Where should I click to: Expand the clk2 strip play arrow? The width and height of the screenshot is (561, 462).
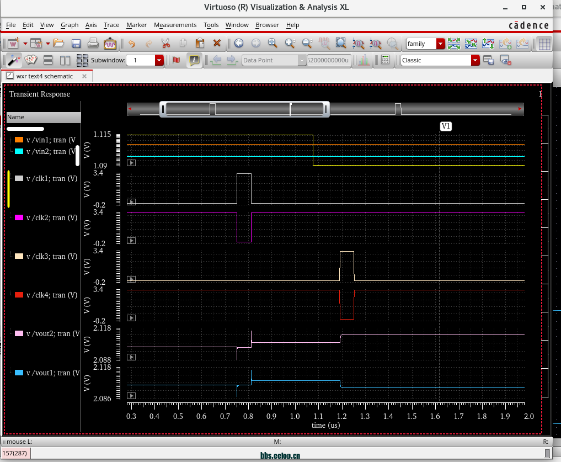[131, 241]
